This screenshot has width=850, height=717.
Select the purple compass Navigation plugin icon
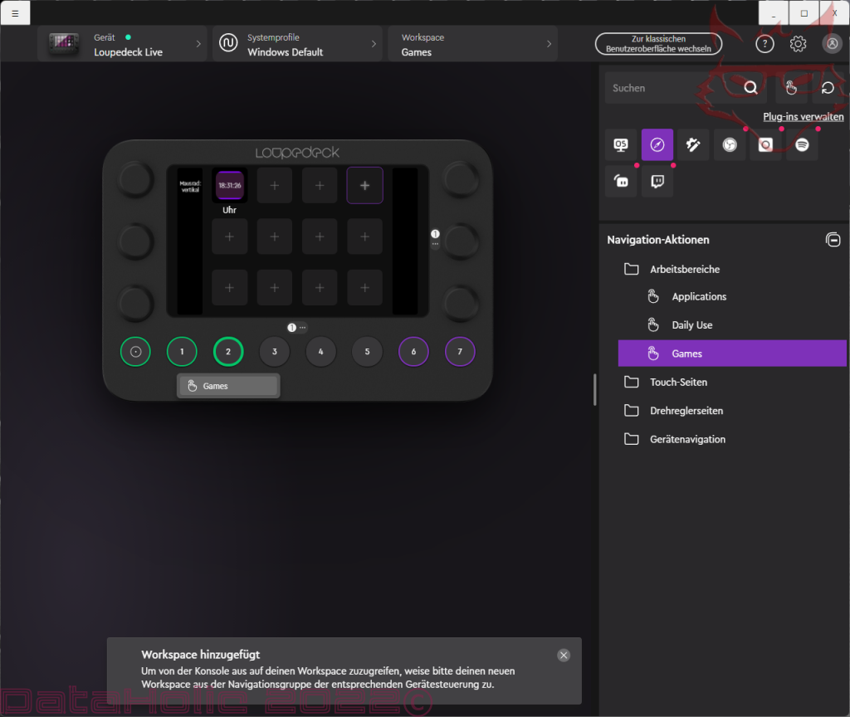point(657,144)
